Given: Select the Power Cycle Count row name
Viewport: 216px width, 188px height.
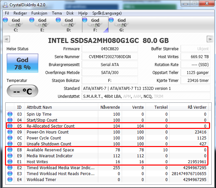Looking at the screenshot, I should (44, 138).
